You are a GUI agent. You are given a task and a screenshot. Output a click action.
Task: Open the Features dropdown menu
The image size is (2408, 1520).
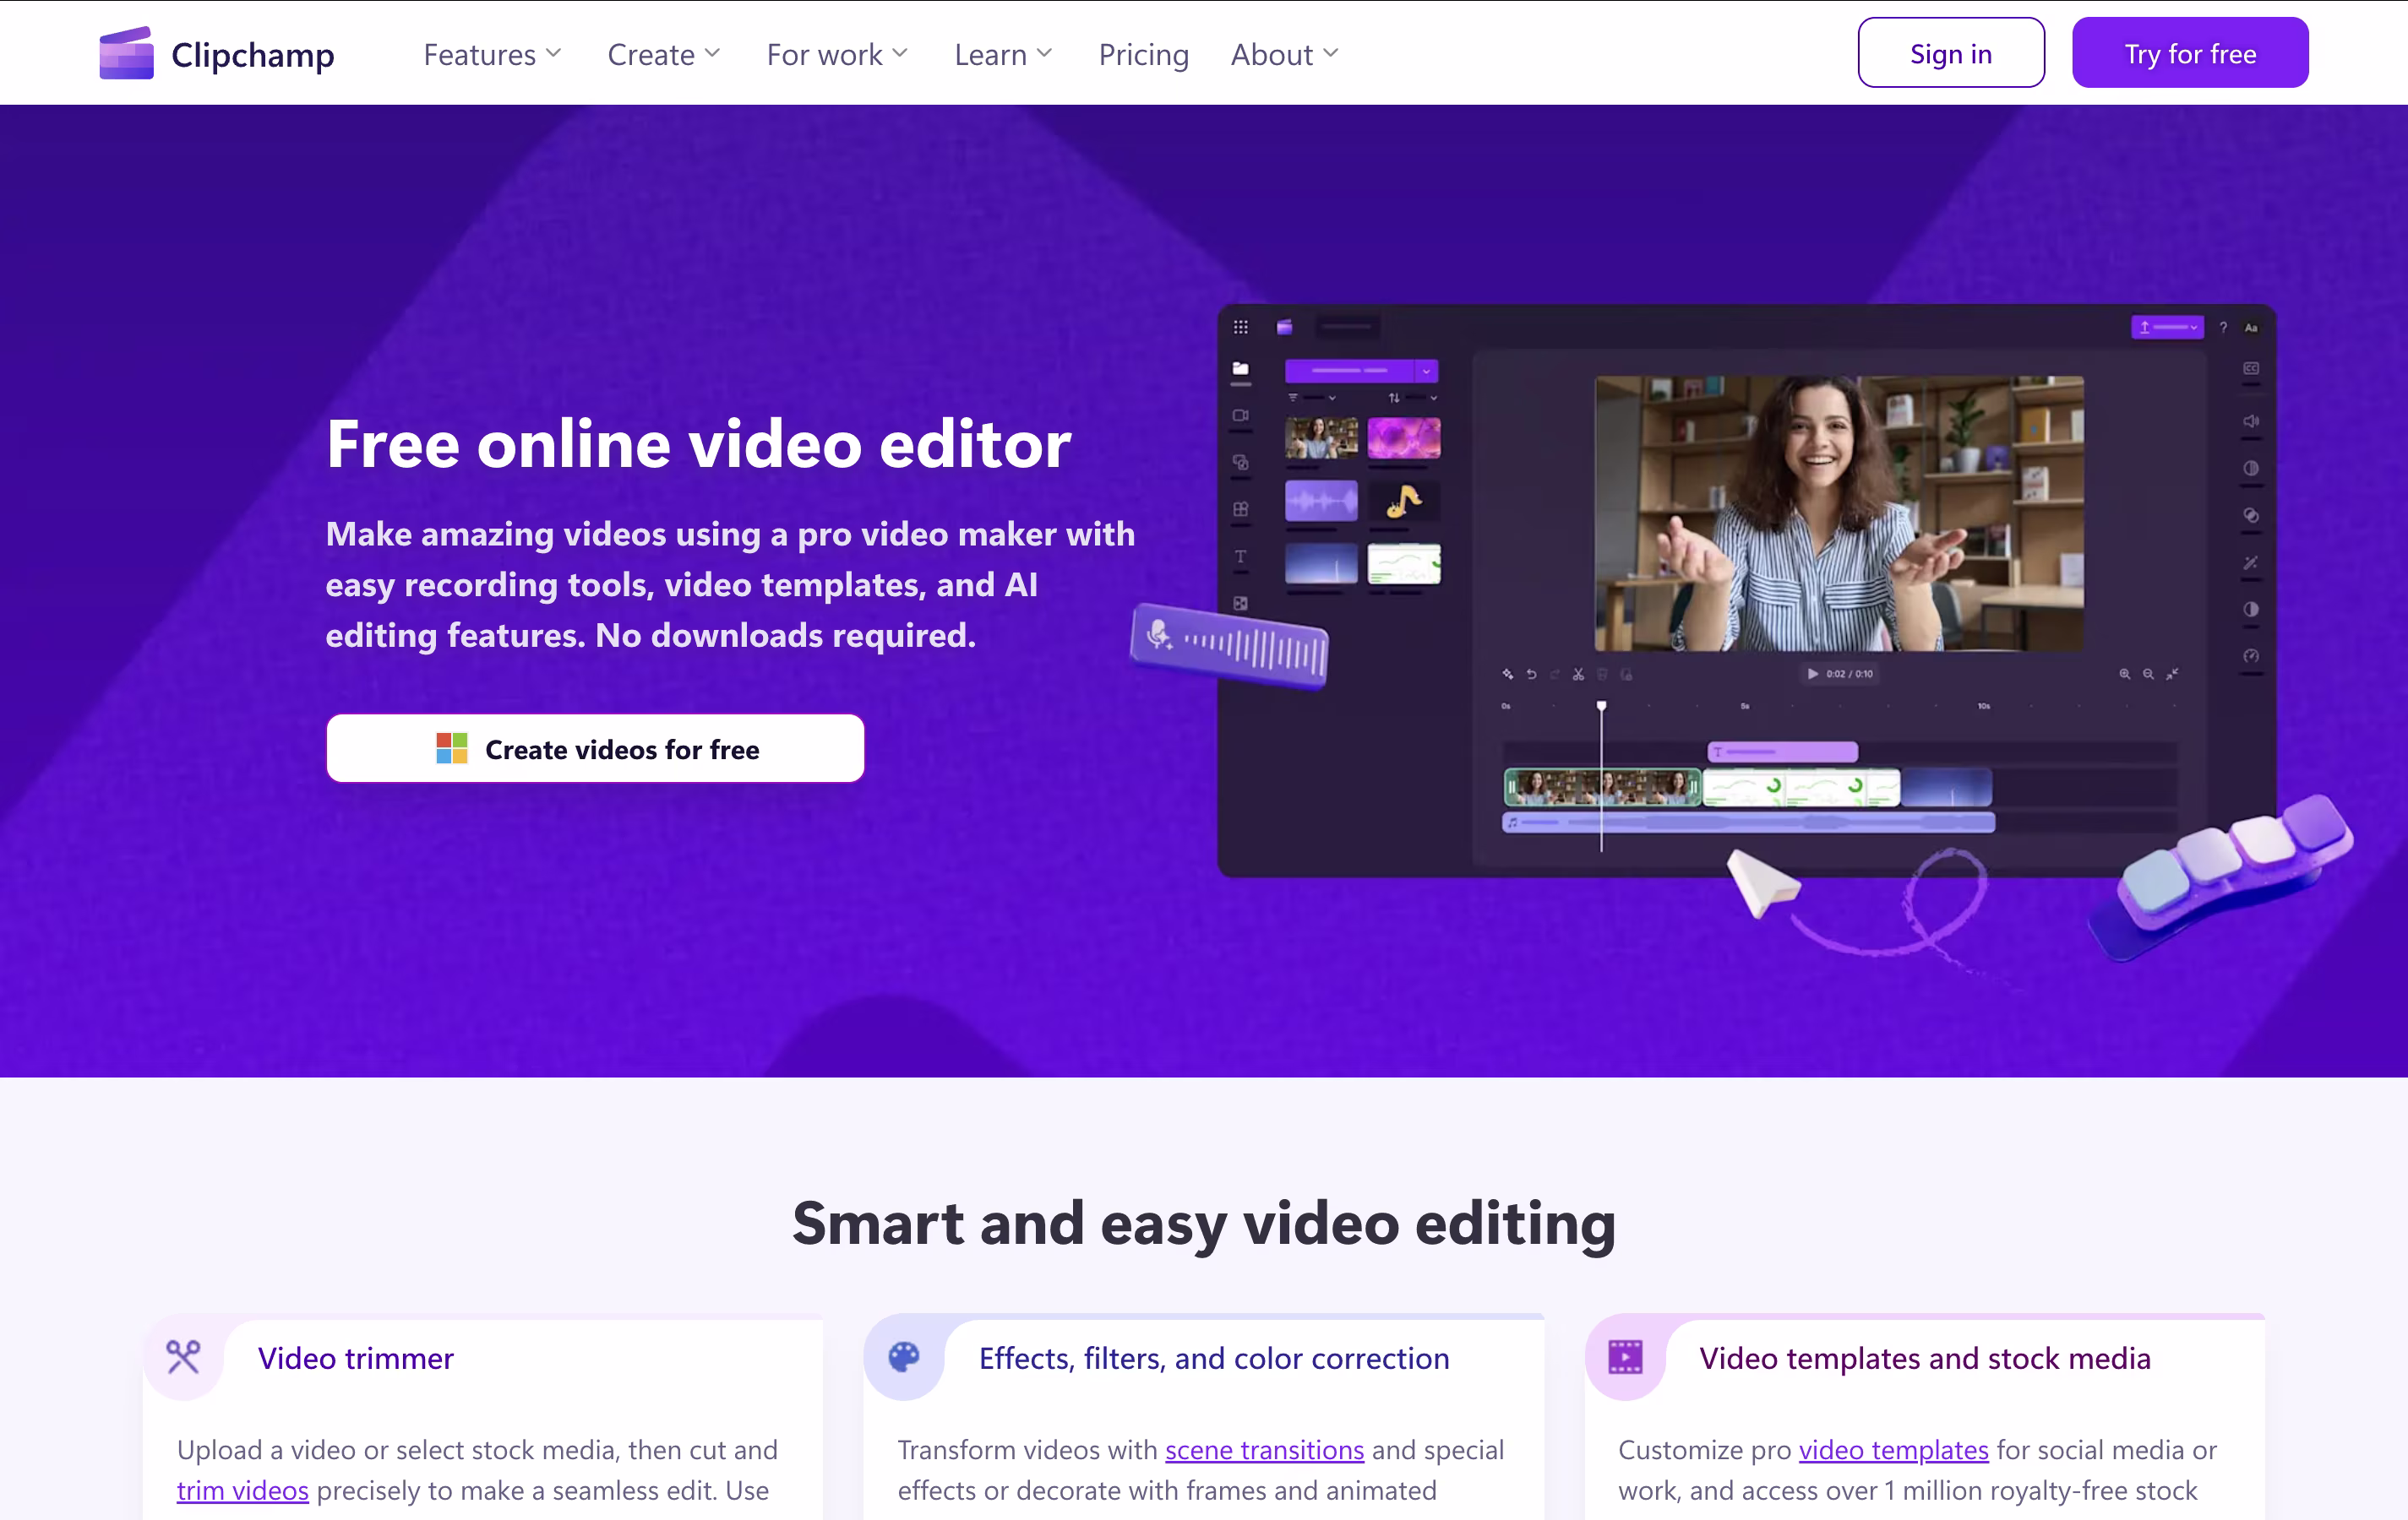(492, 54)
